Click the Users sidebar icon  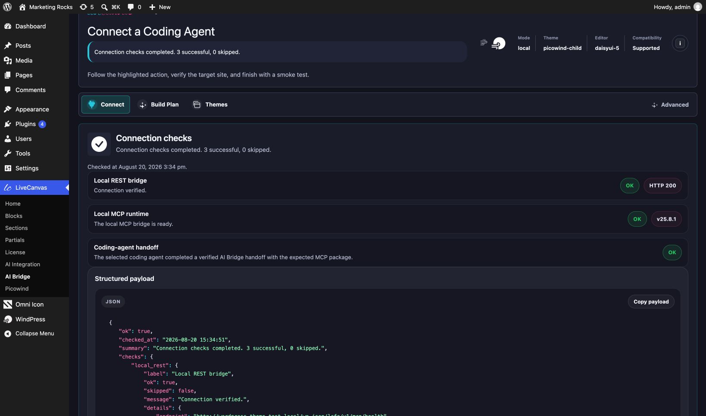8,139
